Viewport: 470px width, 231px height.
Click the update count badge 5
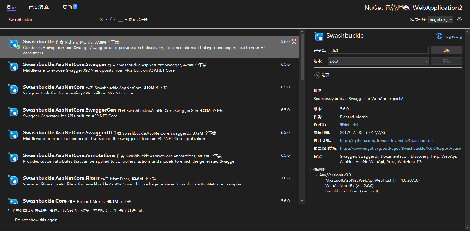(x=75, y=7)
